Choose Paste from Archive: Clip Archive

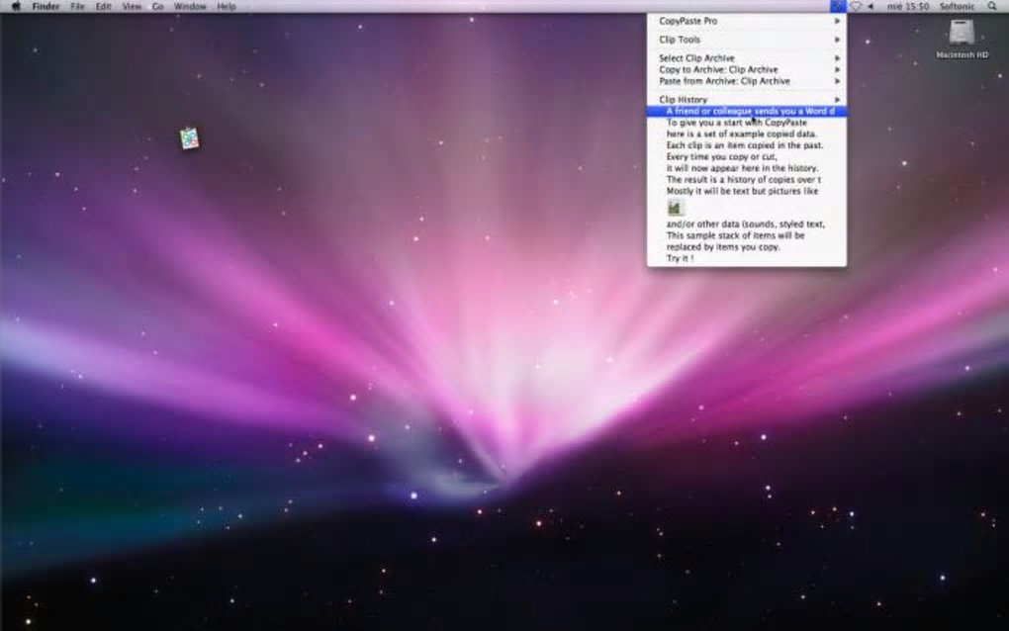tap(747, 81)
